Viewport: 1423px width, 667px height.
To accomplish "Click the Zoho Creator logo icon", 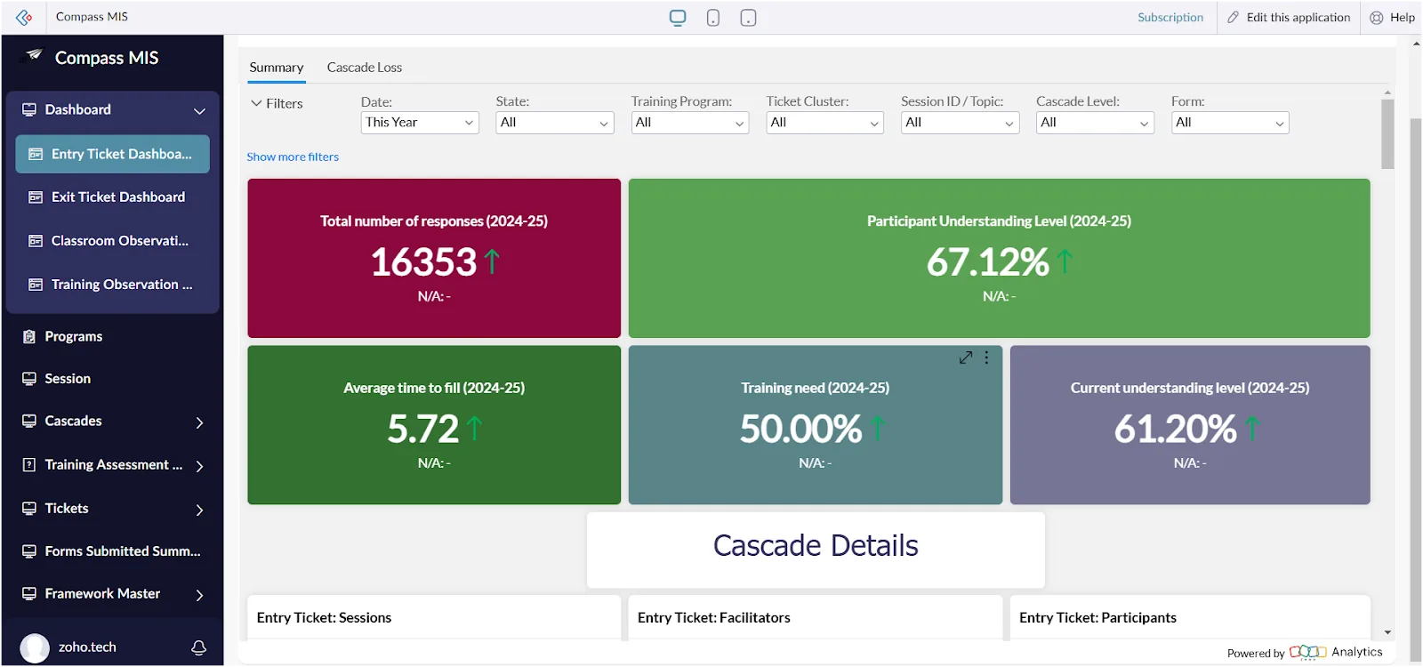I will click(x=24, y=17).
